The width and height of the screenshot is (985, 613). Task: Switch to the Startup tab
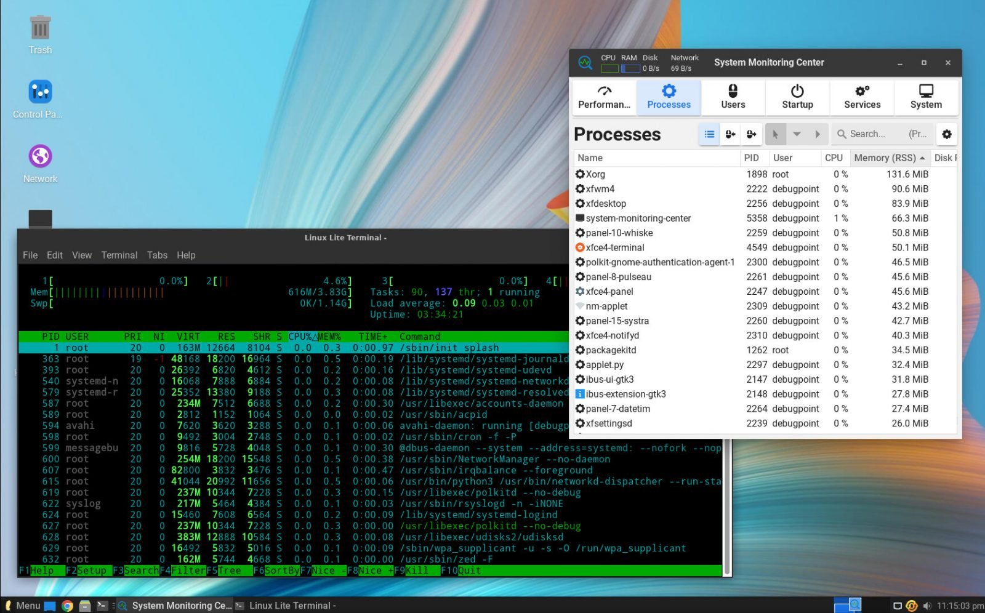click(x=797, y=97)
